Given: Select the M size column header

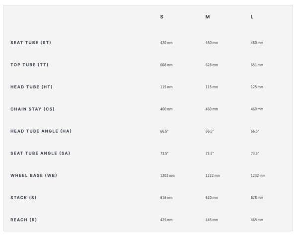Looking at the screenshot, I should pos(208,17).
